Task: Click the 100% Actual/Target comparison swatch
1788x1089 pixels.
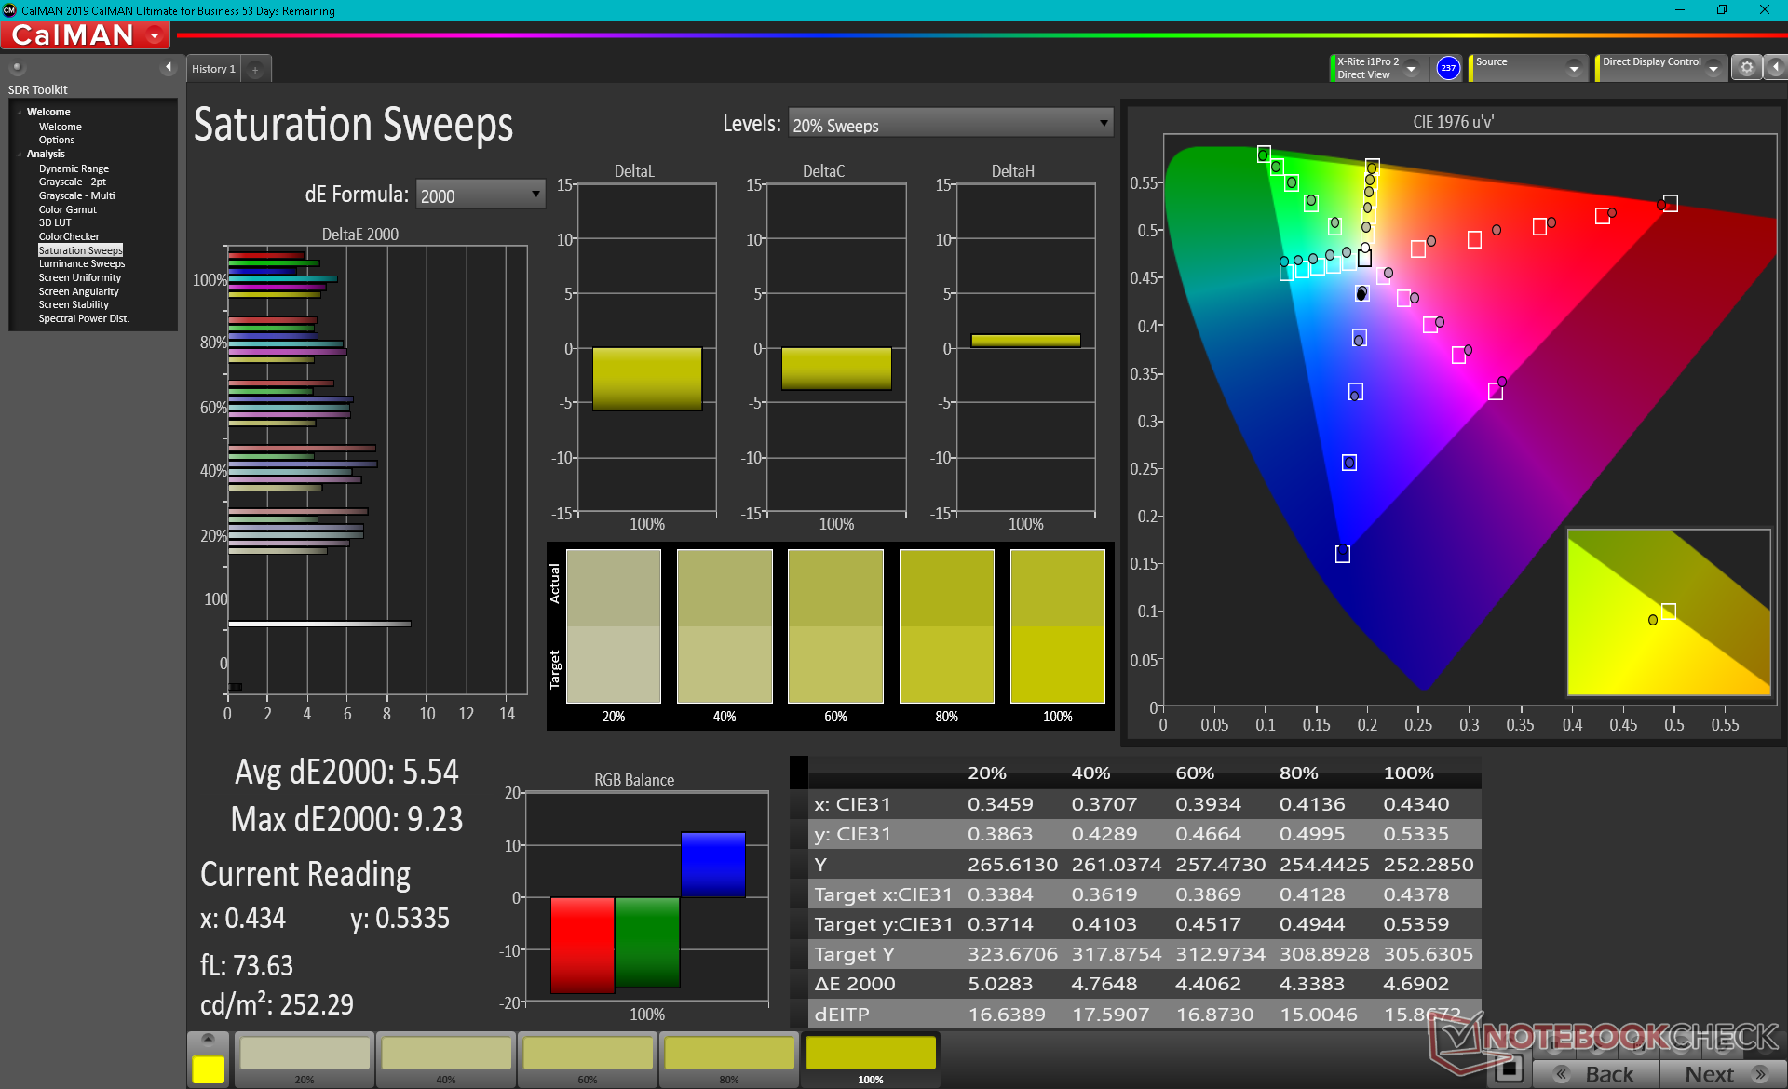Action: (1058, 625)
